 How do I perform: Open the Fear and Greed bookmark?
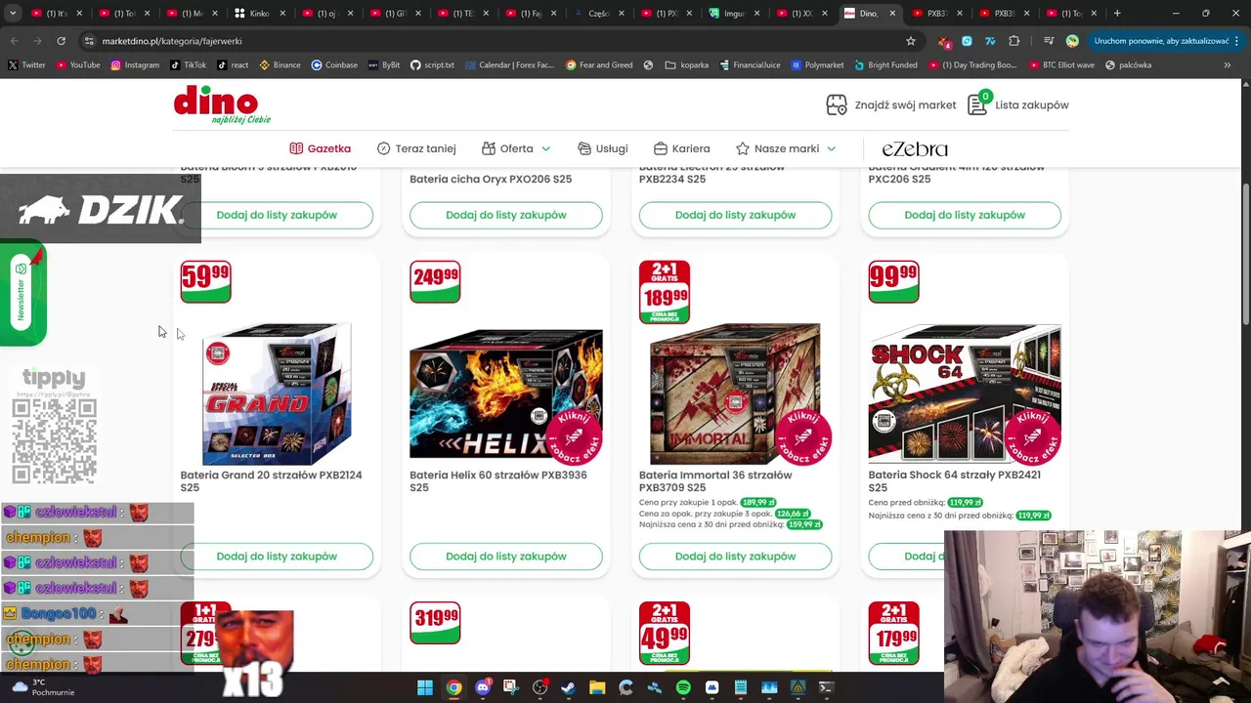click(x=599, y=64)
